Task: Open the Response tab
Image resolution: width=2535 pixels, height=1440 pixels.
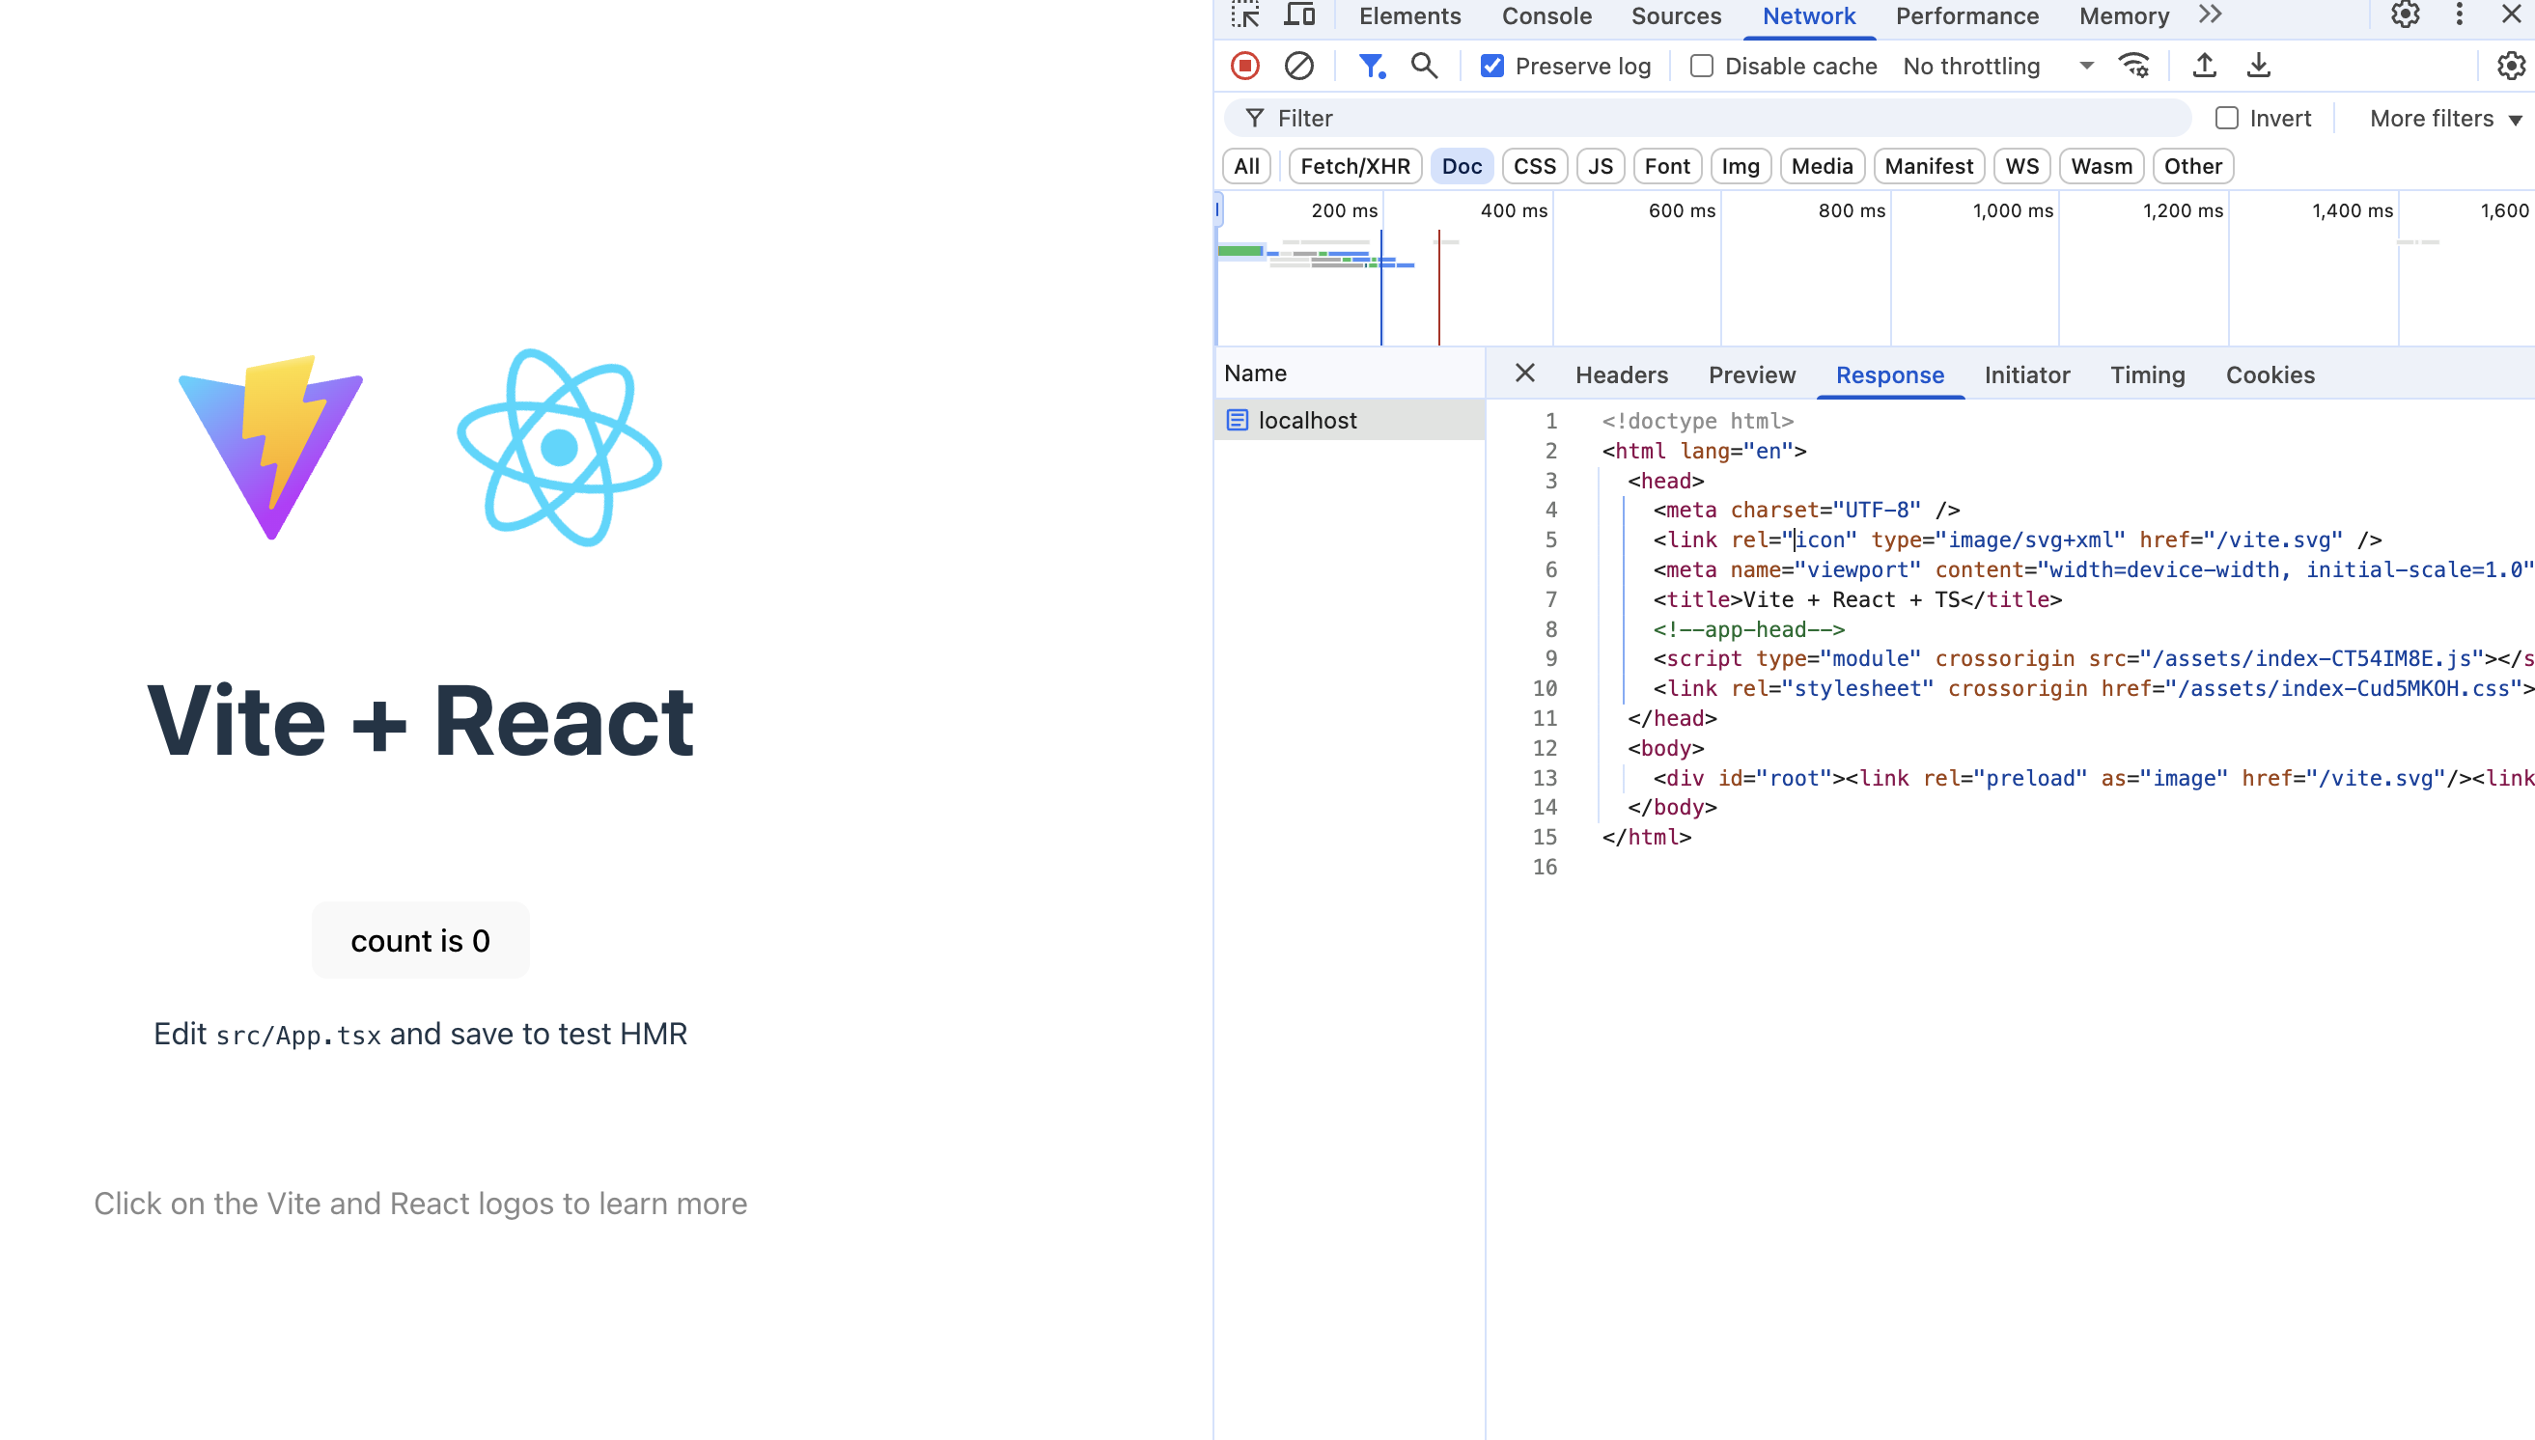Action: click(x=1889, y=374)
